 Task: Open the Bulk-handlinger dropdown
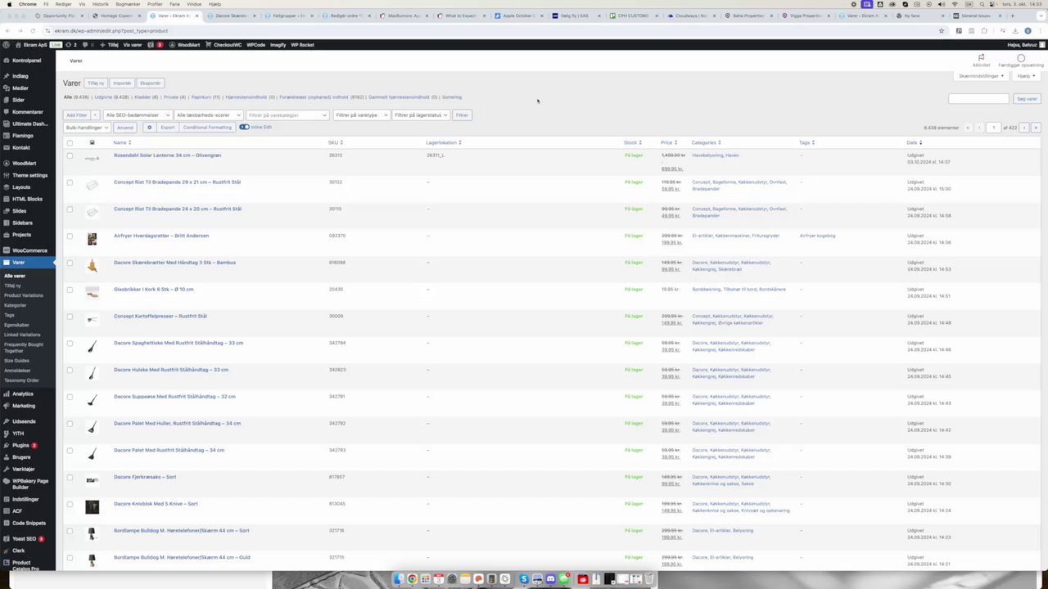[87, 128]
